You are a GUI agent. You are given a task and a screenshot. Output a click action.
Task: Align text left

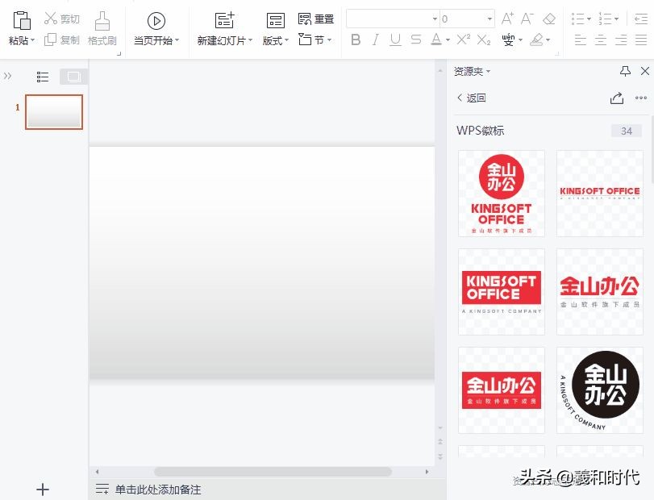pyautogui.click(x=580, y=40)
